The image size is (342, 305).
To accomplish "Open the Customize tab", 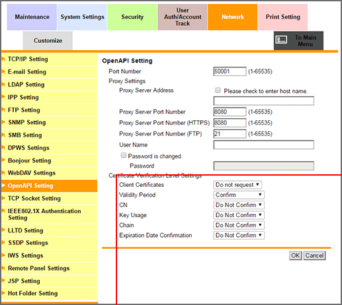I will [x=48, y=41].
